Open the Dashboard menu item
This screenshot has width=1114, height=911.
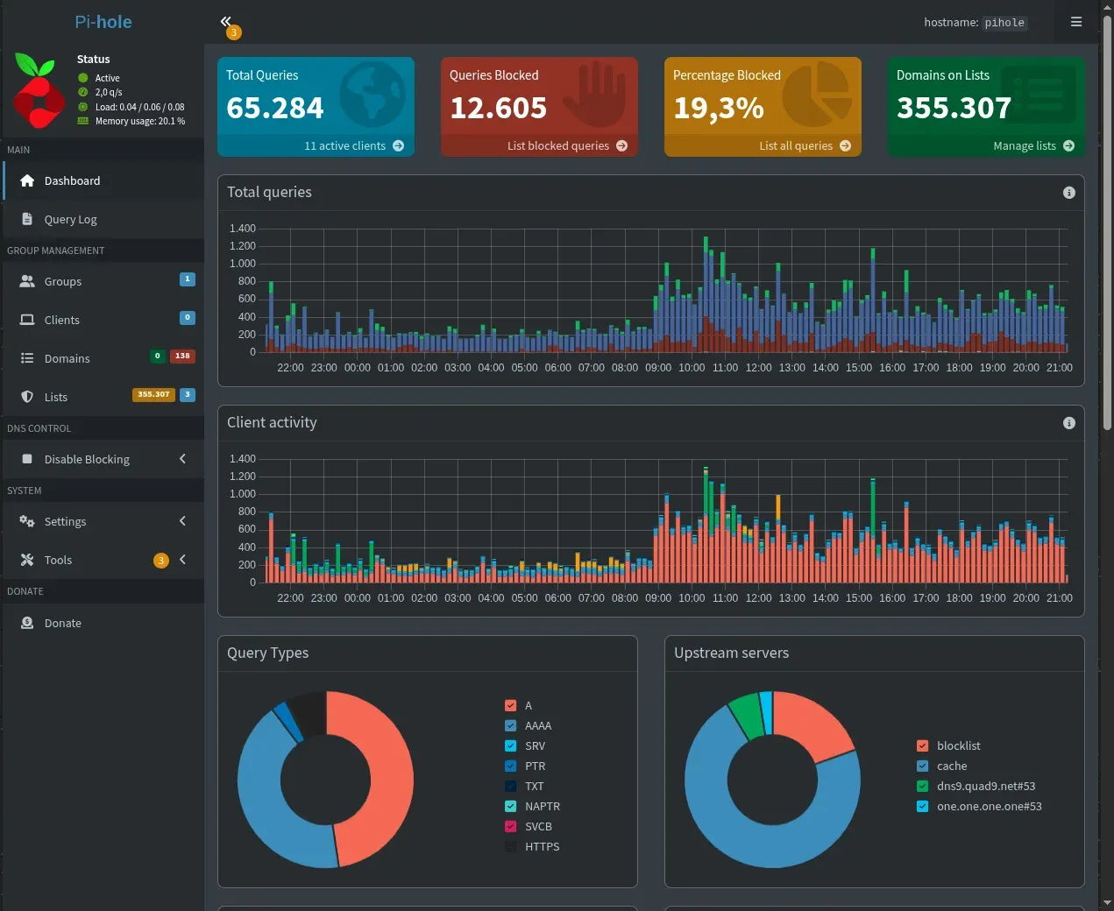103,180
